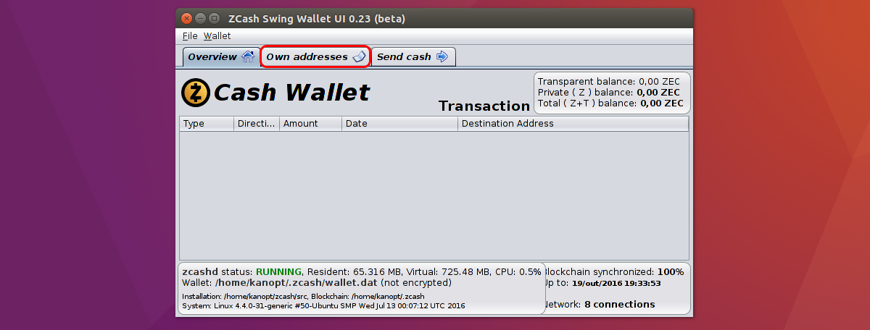Image resolution: width=870 pixels, height=330 pixels.
Task: Switch to the Own addresses tab
Action: pos(316,56)
